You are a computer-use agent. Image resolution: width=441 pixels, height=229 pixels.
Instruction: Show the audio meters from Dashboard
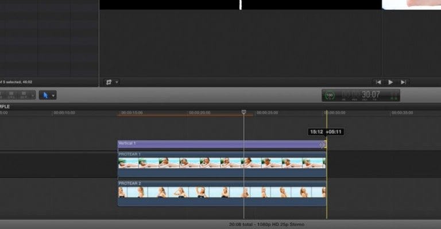pyautogui.click(x=394, y=95)
